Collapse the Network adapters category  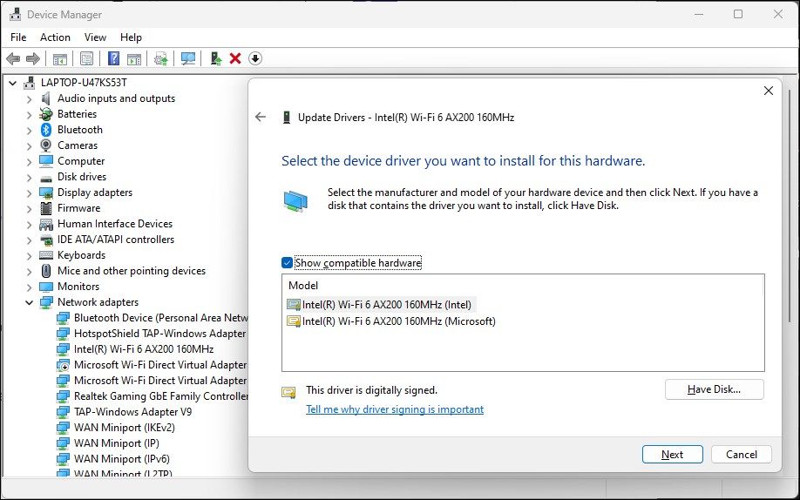(x=29, y=302)
